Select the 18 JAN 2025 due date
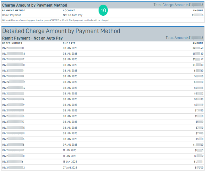Screen dimensions: 206x172 70,162
